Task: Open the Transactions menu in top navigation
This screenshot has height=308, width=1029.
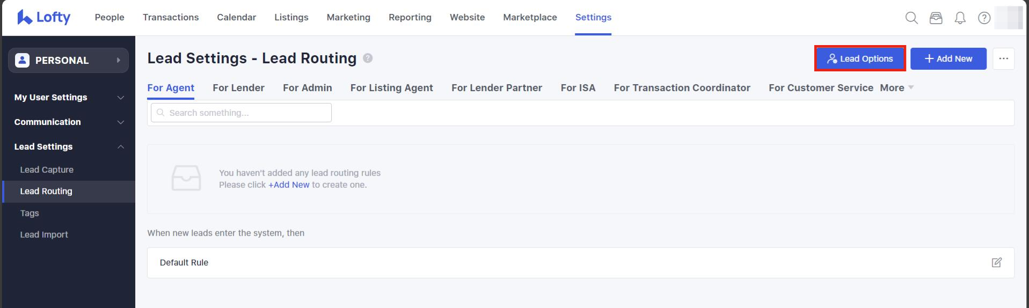Action: 171,17
